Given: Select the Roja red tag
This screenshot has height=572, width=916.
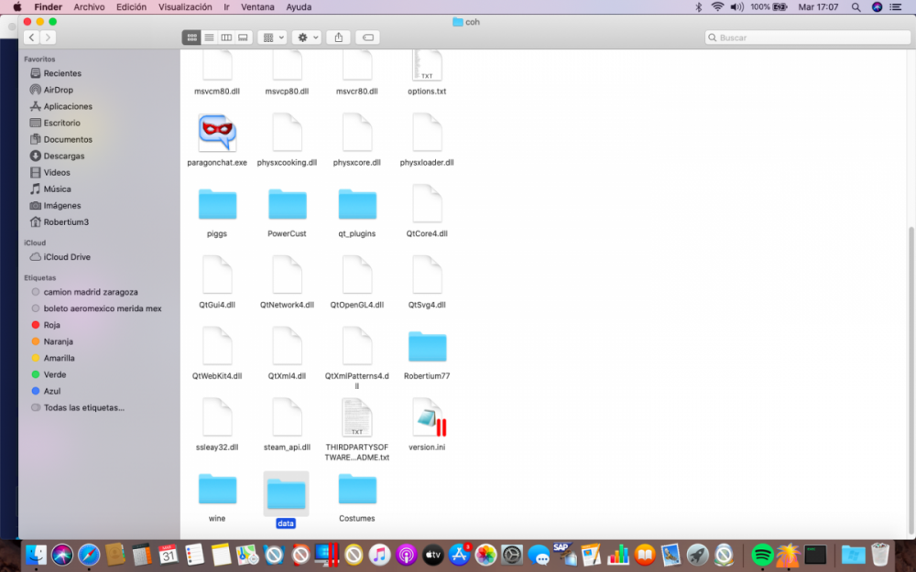Looking at the screenshot, I should [x=51, y=325].
